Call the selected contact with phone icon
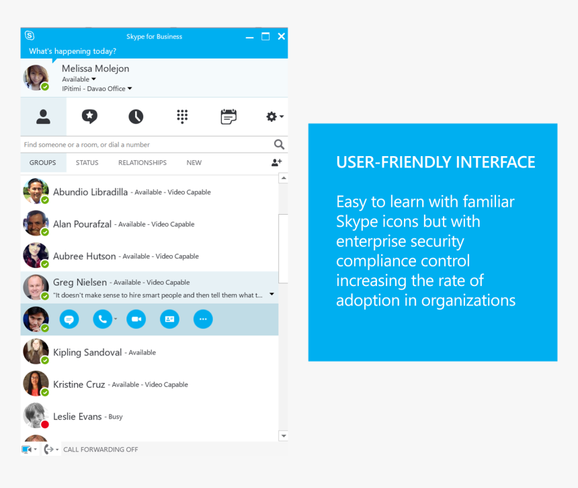 point(102,319)
